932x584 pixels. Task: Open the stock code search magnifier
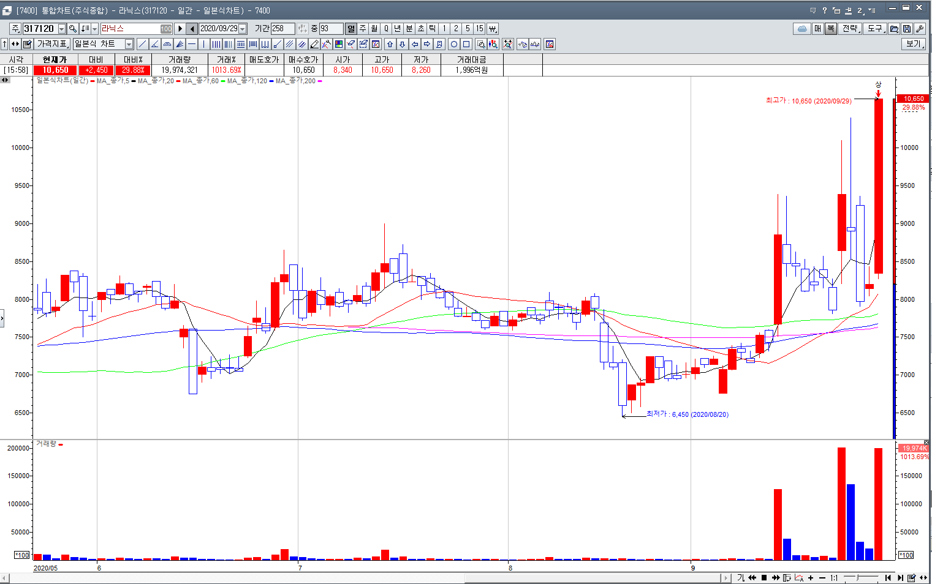pyautogui.click(x=72, y=29)
